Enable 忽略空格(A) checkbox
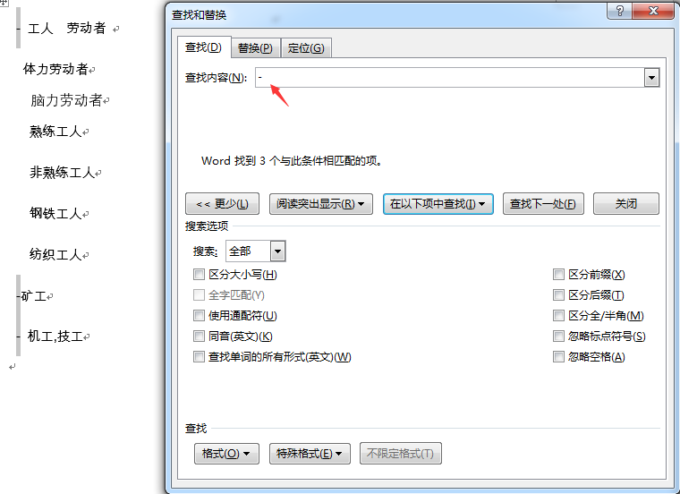 click(558, 356)
